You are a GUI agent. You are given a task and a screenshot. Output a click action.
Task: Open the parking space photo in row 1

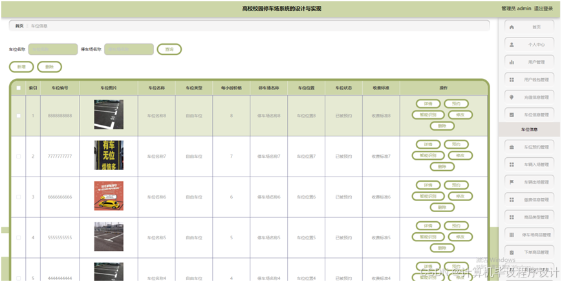(109, 114)
